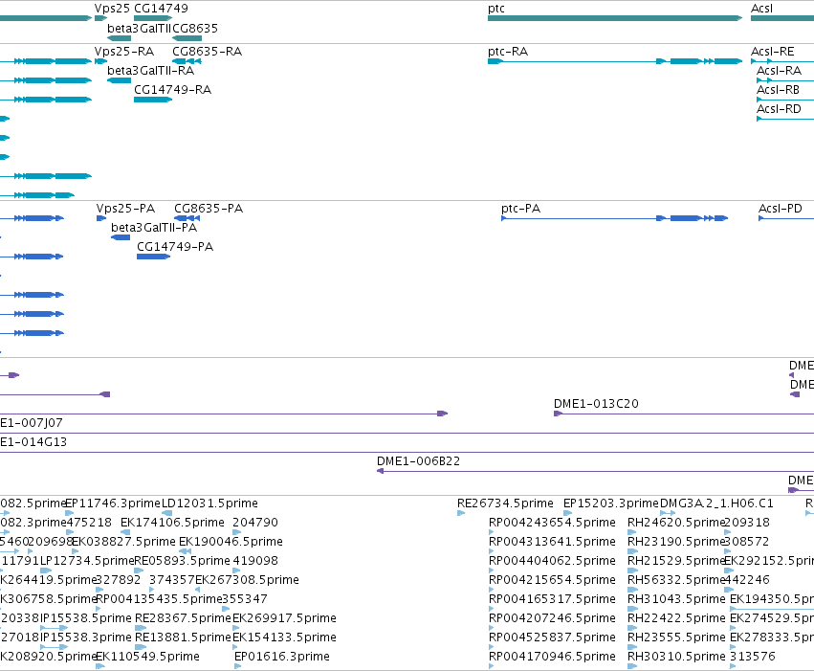
Task: Click EST EP15203.3prime
Action: (x=611, y=503)
